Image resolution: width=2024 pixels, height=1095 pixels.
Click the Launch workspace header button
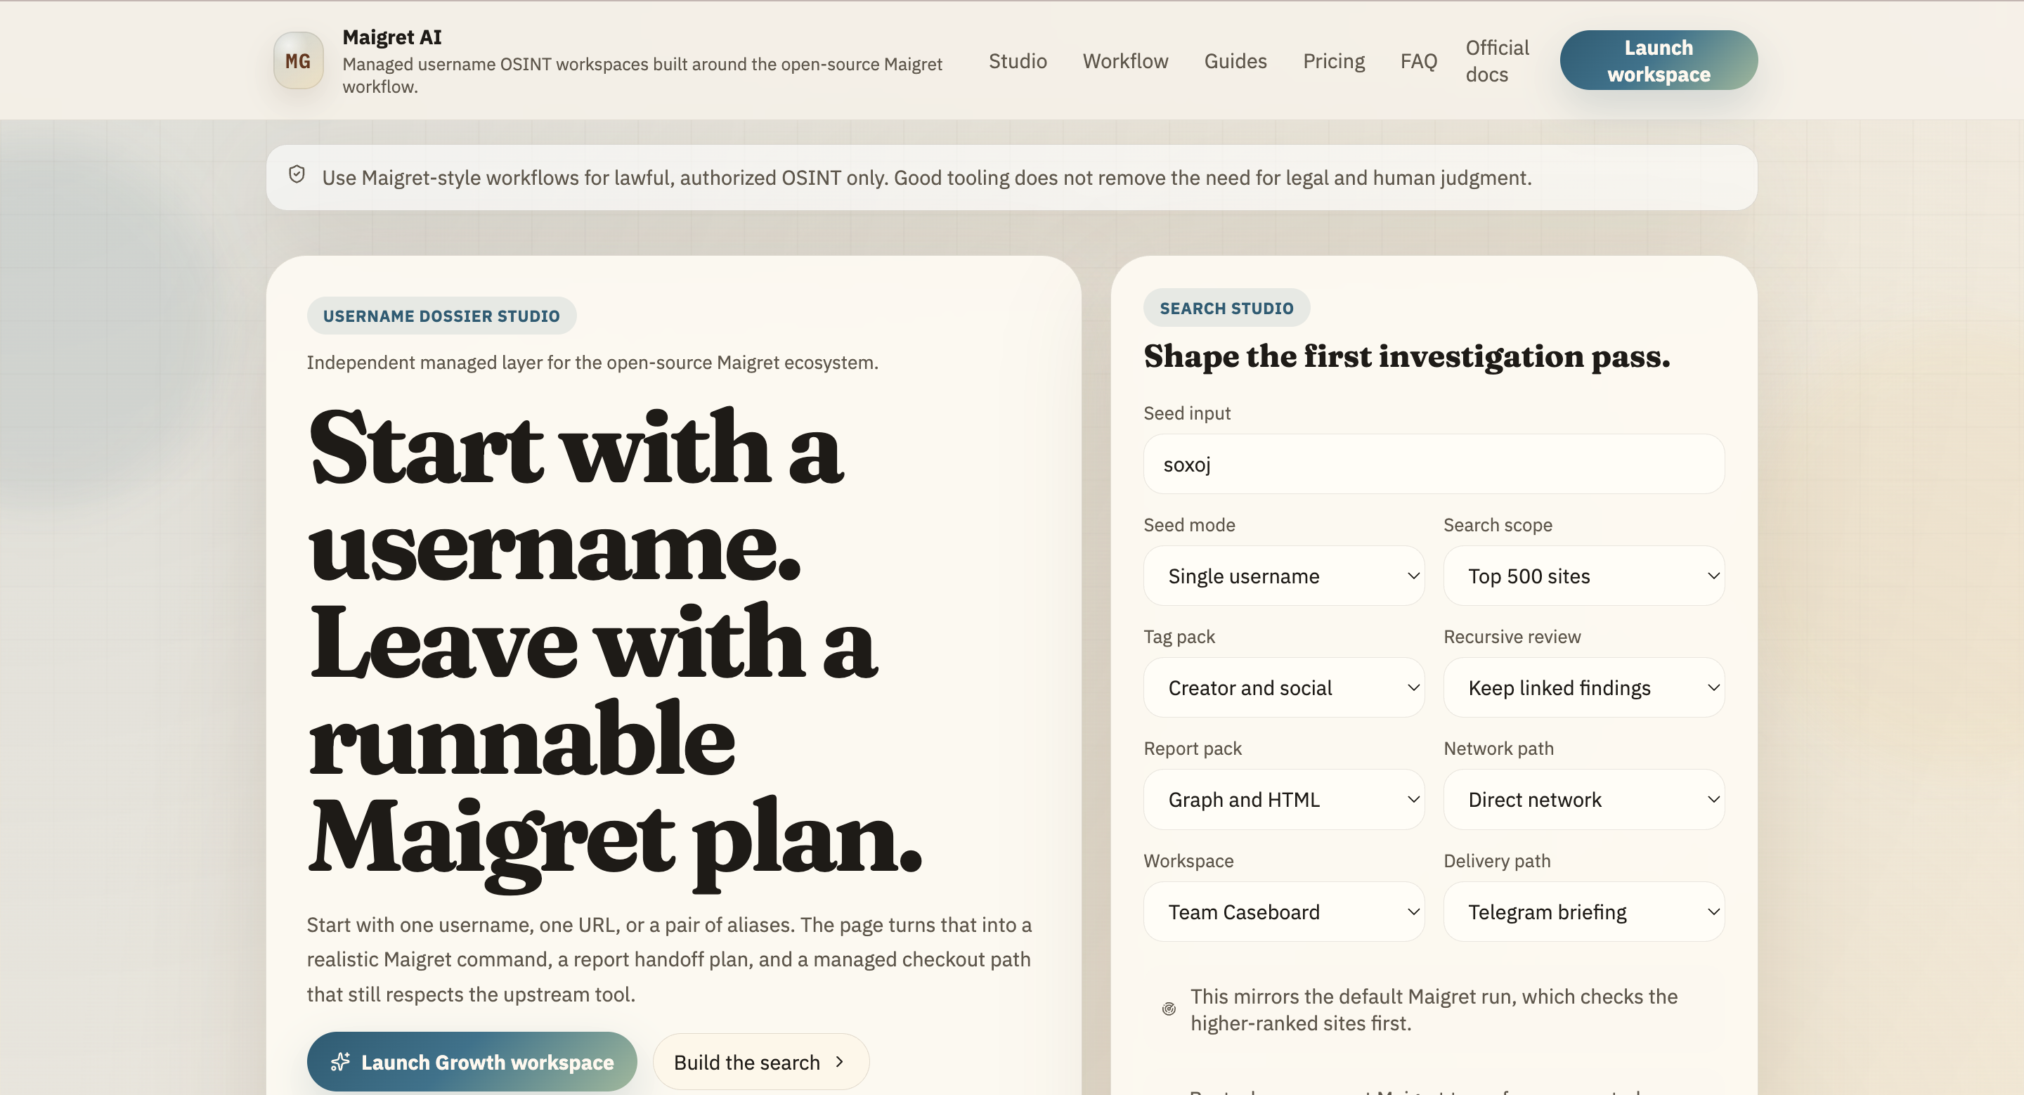[x=1659, y=60]
